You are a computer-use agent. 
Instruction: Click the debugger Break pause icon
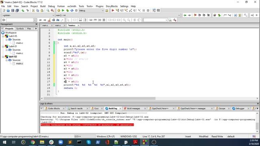[144, 11]
